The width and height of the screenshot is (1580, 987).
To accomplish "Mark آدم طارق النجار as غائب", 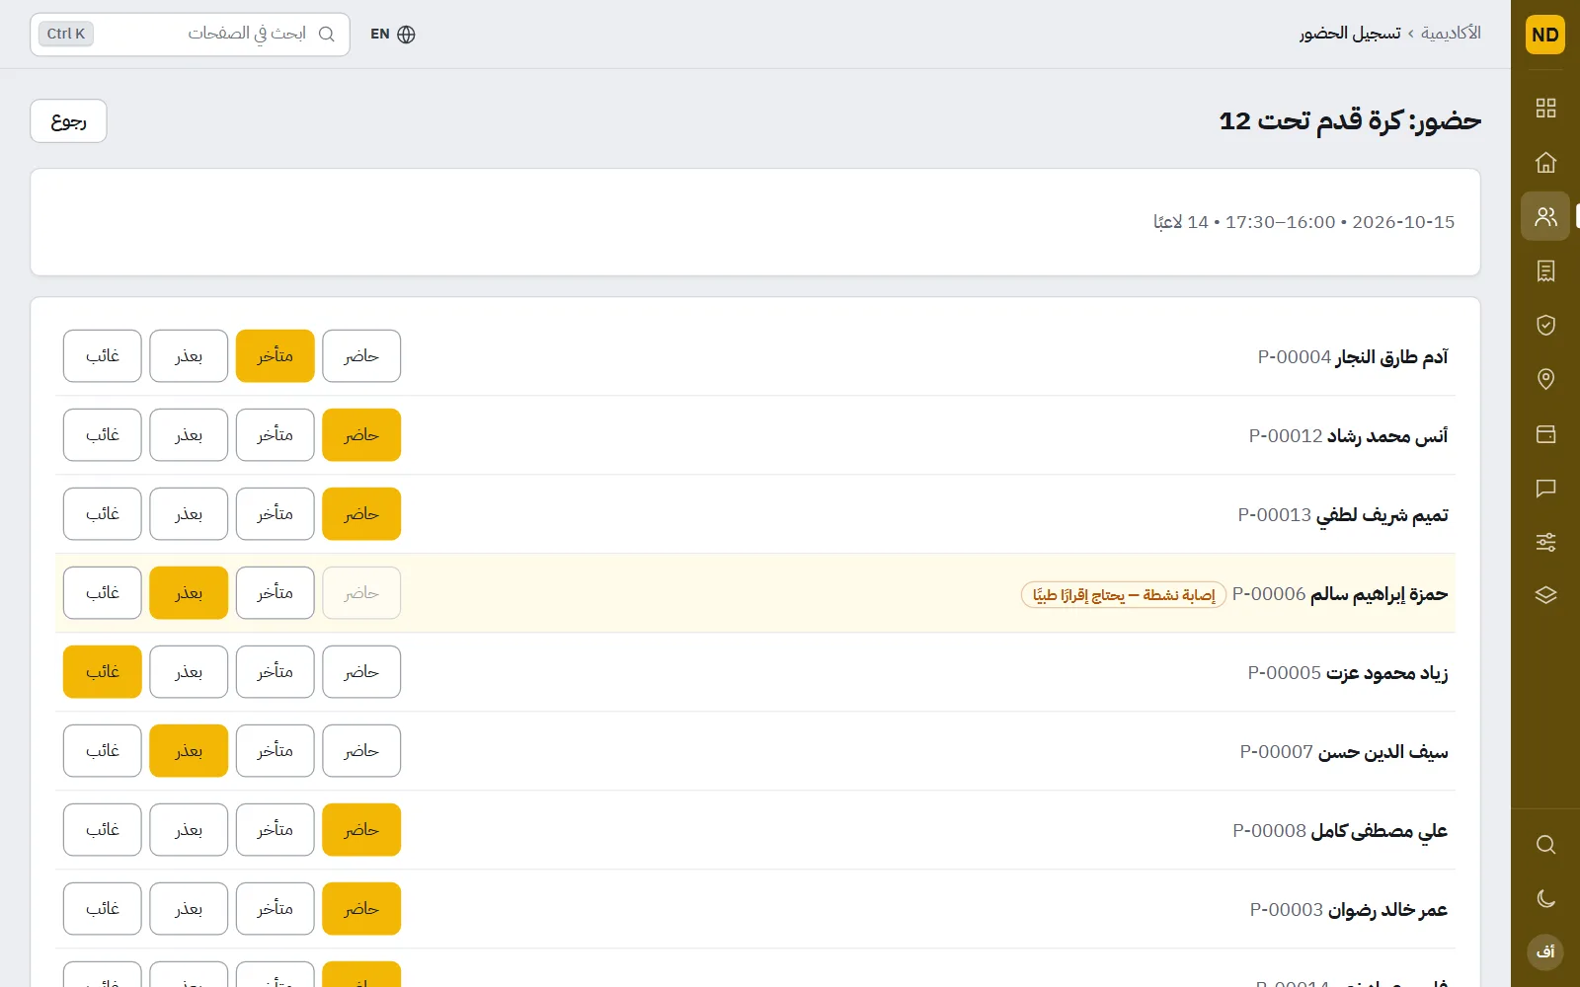I will [x=103, y=356].
